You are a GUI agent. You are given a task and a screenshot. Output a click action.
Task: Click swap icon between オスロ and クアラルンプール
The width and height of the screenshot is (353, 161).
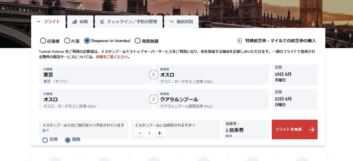pos(154,99)
